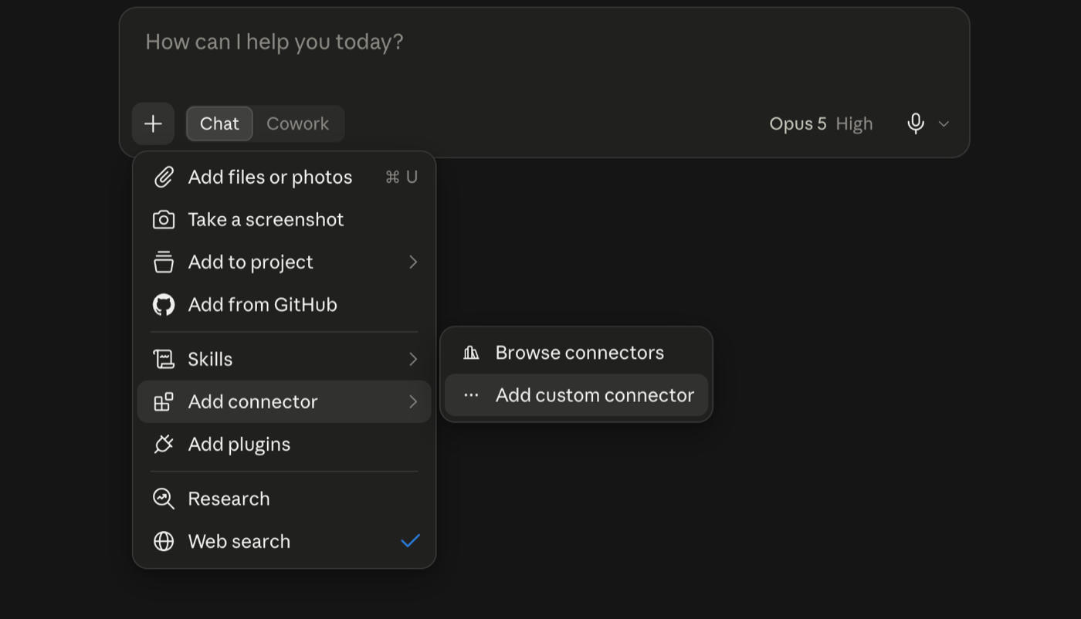Screen dimensions: 1081x619
Task: Click the plug icon for Add plugins
Action: tap(164, 444)
